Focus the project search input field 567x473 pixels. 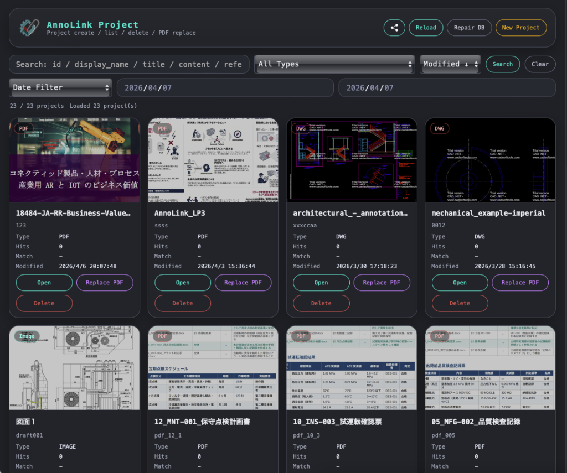[128, 64]
